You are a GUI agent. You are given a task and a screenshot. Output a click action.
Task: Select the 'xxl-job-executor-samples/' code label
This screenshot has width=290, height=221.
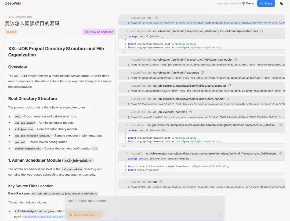coord(33,136)
